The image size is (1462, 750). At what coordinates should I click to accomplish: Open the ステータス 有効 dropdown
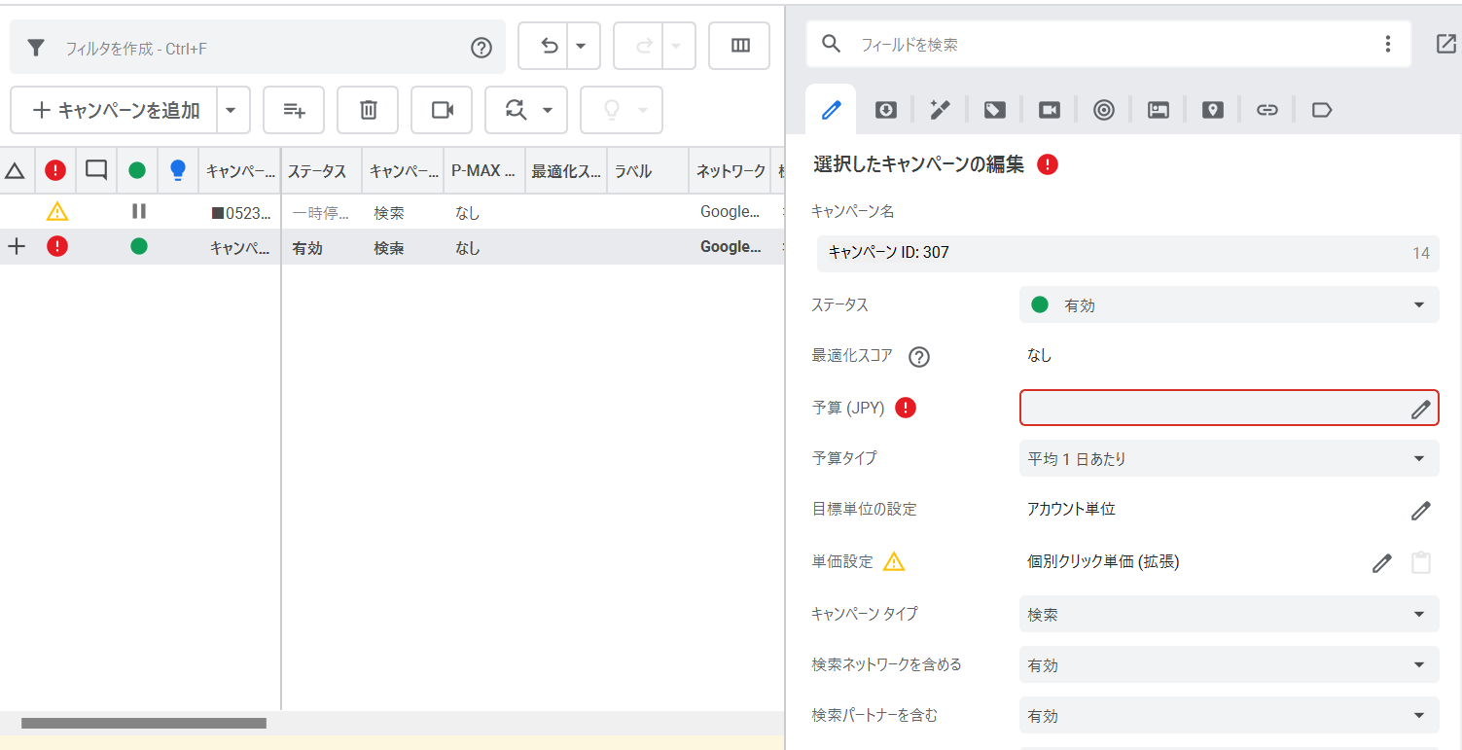click(1230, 304)
